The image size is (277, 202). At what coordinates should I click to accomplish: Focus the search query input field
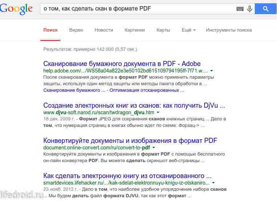point(138,9)
